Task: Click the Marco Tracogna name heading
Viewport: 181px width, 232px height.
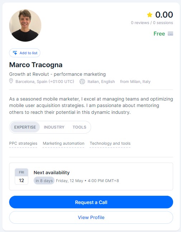Action: point(36,65)
